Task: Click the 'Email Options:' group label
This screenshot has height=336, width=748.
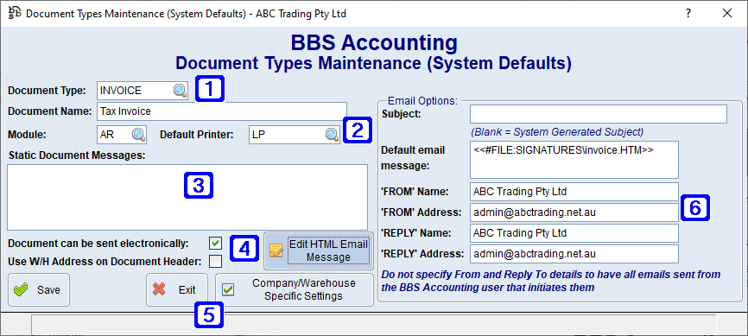Action: [422, 101]
